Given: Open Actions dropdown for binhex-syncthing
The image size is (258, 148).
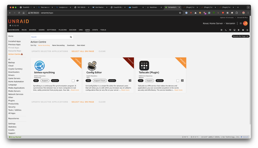Looking at the screenshot, I should [55, 81].
